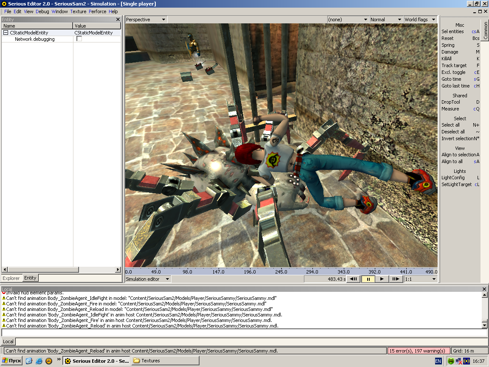The image size is (489, 367).
Task: Click the Damage command
Action: tap(460, 52)
